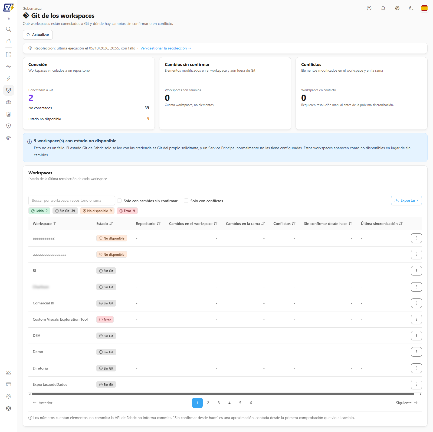
Task: Open the dashboards layout icon in the sidebar
Action: (x=9, y=55)
